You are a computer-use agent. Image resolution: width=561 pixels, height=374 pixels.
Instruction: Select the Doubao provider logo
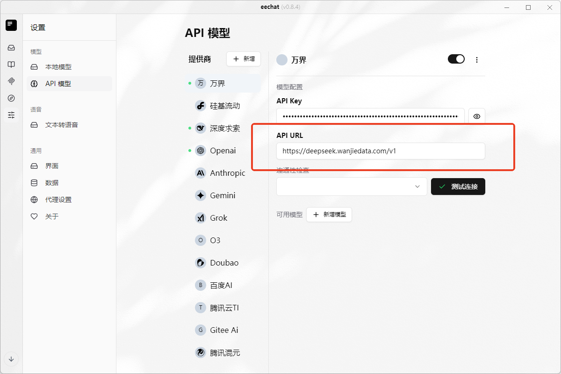click(x=201, y=263)
